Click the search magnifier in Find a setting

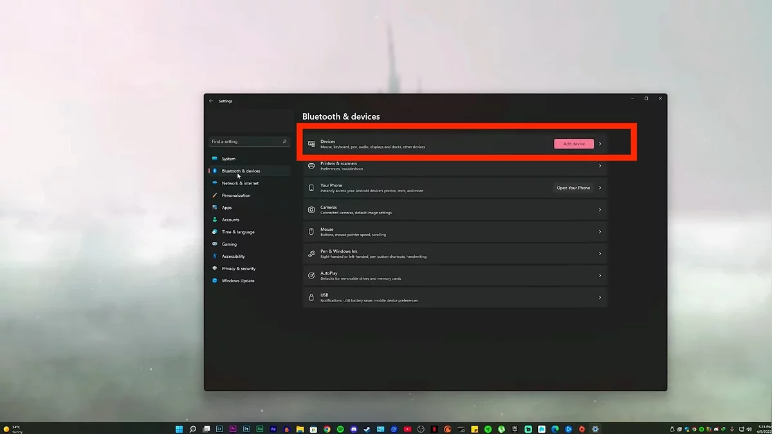[284, 141]
